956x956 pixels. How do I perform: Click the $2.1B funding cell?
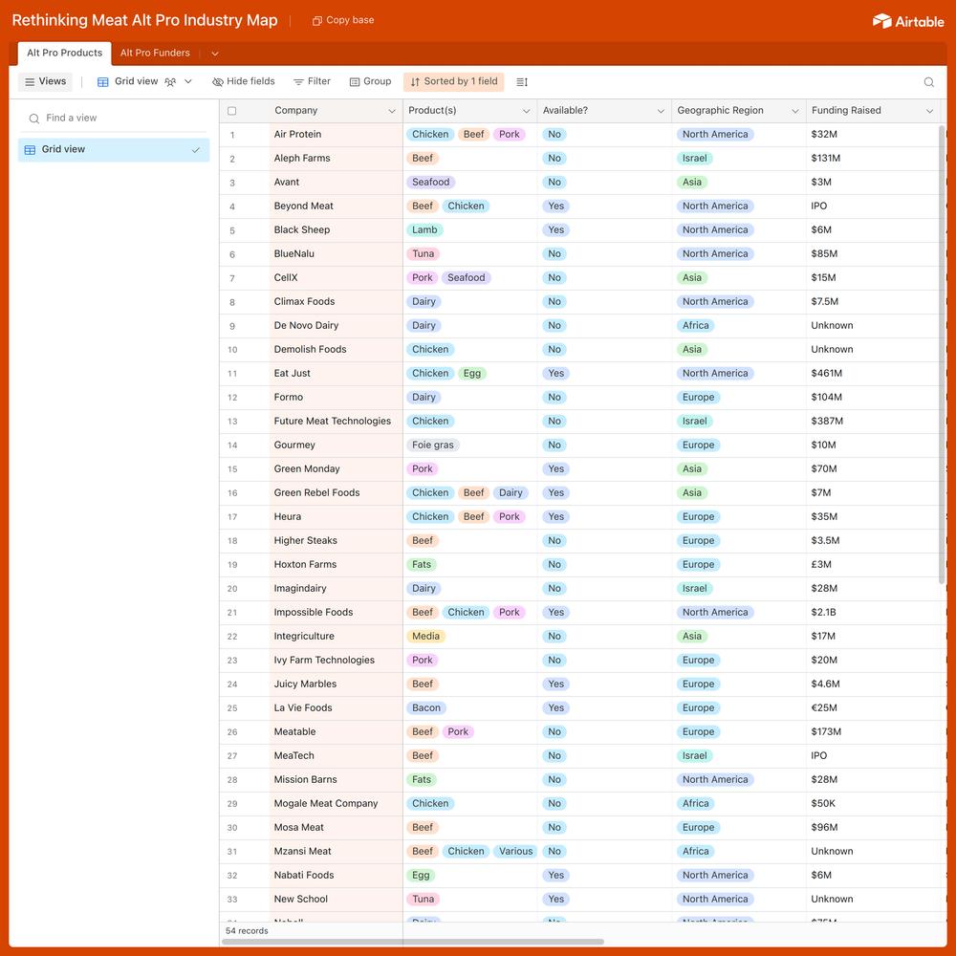click(x=873, y=613)
